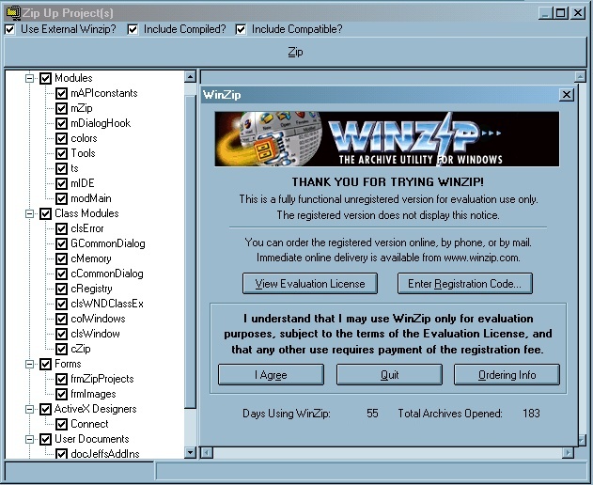Toggle docJeffsAddIns checkbox
Image resolution: width=593 pixels, height=485 pixels.
point(61,454)
